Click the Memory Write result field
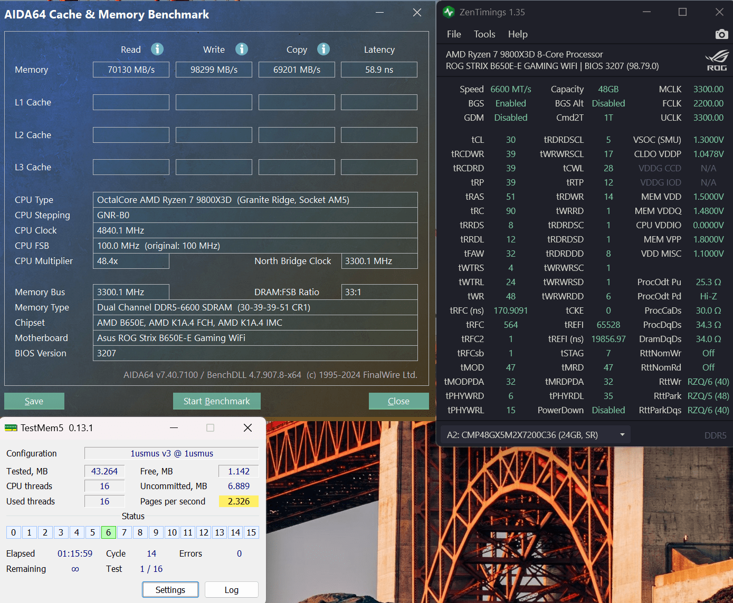The width and height of the screenshot is (733, 603). (214, 70)
